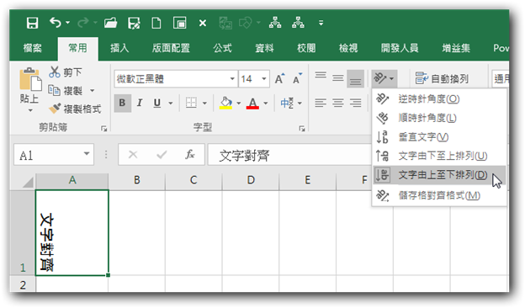525x308 pixels.
Task: Click the Center align text icon
Action: click(x=338, y=103)
